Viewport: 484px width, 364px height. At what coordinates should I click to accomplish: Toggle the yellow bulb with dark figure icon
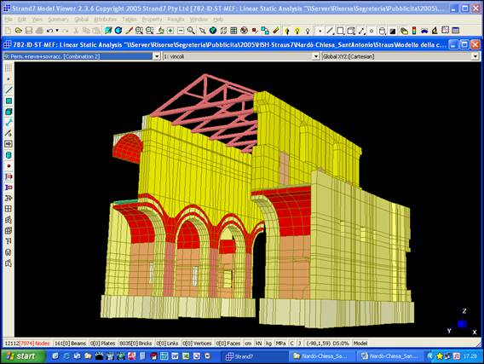287,31
